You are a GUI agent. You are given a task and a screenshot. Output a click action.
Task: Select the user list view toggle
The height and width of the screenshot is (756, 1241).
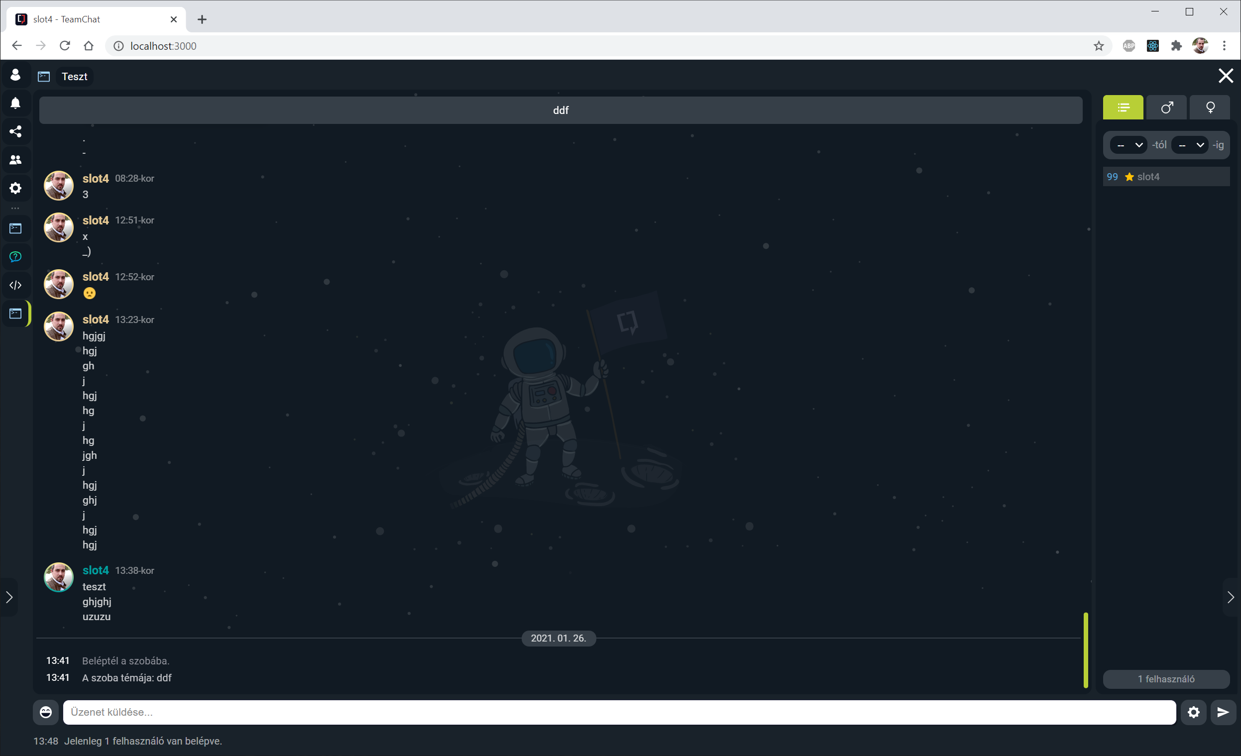[1123, 108]
